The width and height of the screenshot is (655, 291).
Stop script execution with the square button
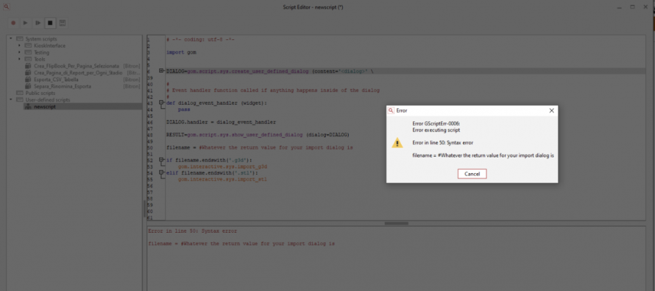pyautogui.click(x=50, y=23)
